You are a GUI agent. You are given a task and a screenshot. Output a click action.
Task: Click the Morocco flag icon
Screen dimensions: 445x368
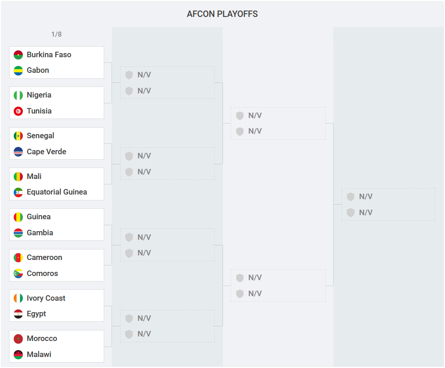click(x=18, y=339)
